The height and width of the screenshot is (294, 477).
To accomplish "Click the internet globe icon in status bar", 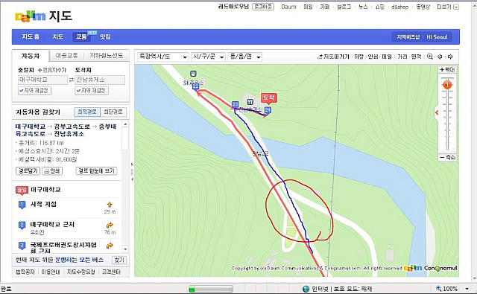I will coord(306,289).
